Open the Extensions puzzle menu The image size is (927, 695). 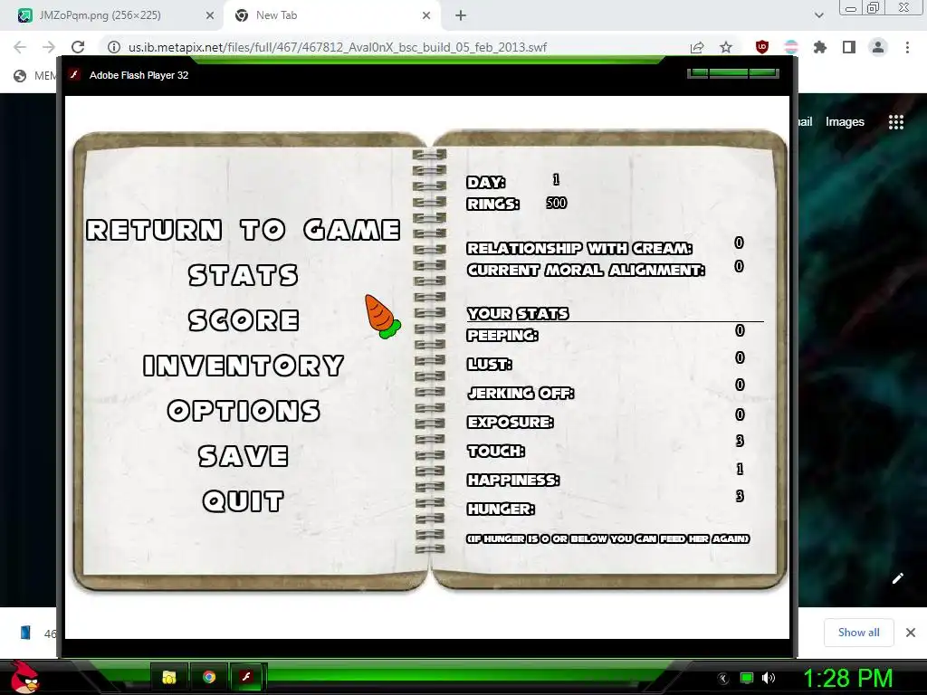pyautogui.click(x=820, y=47)
